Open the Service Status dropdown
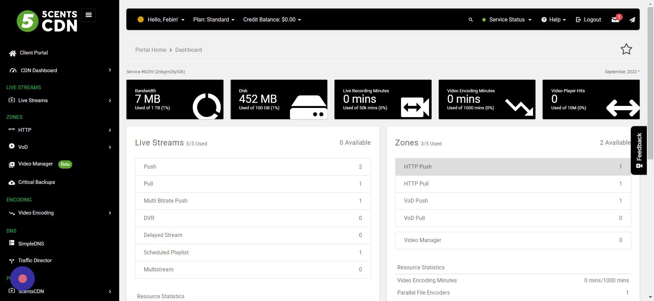The image size is (654, 301). (507, 20)
